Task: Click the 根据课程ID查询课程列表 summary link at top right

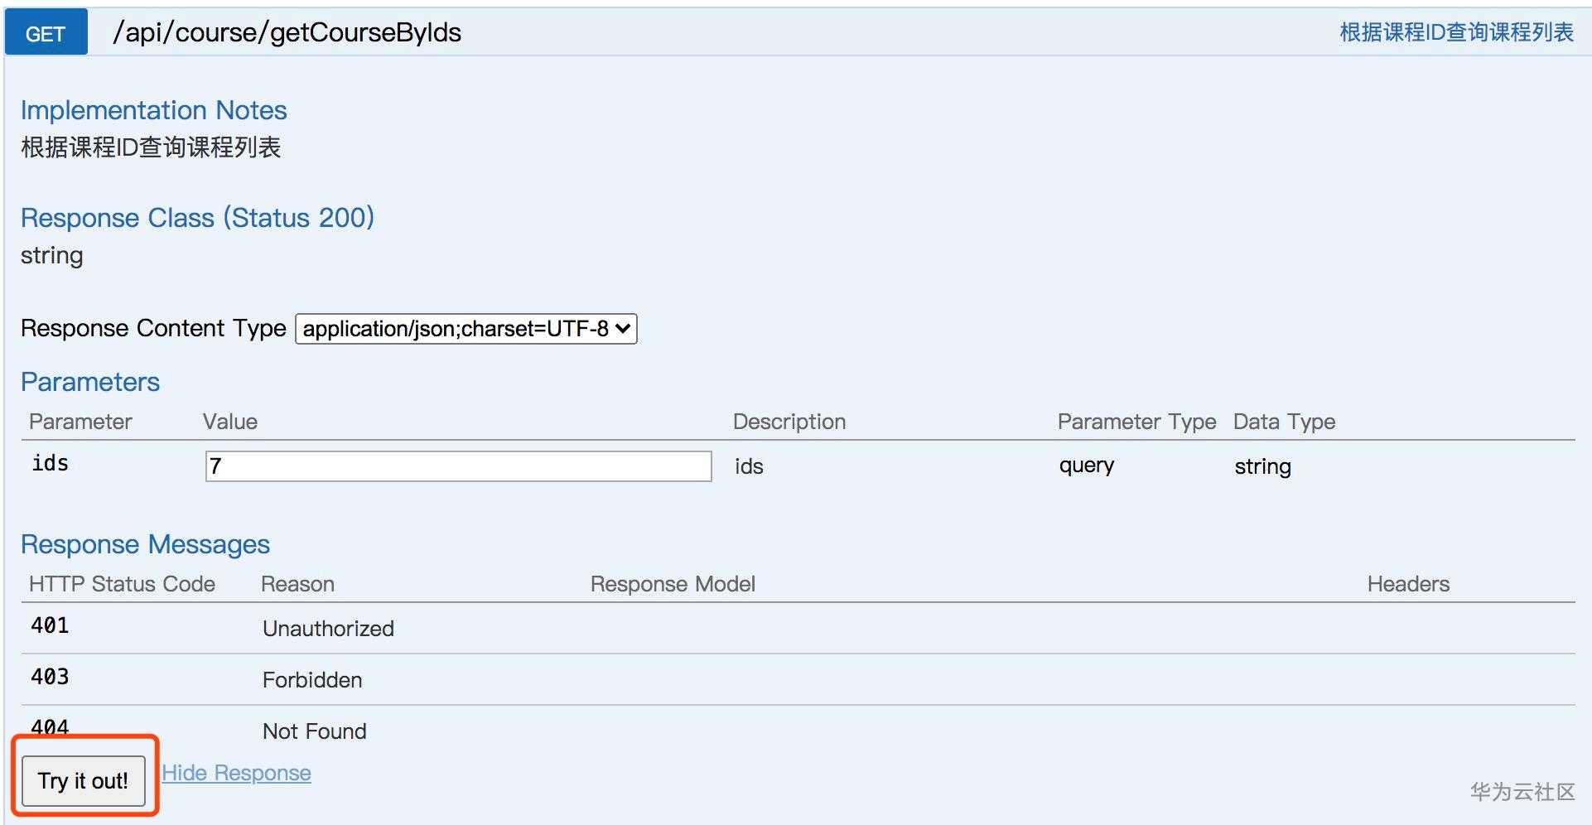Action: pyautogui.click(x=1456, y=32)
